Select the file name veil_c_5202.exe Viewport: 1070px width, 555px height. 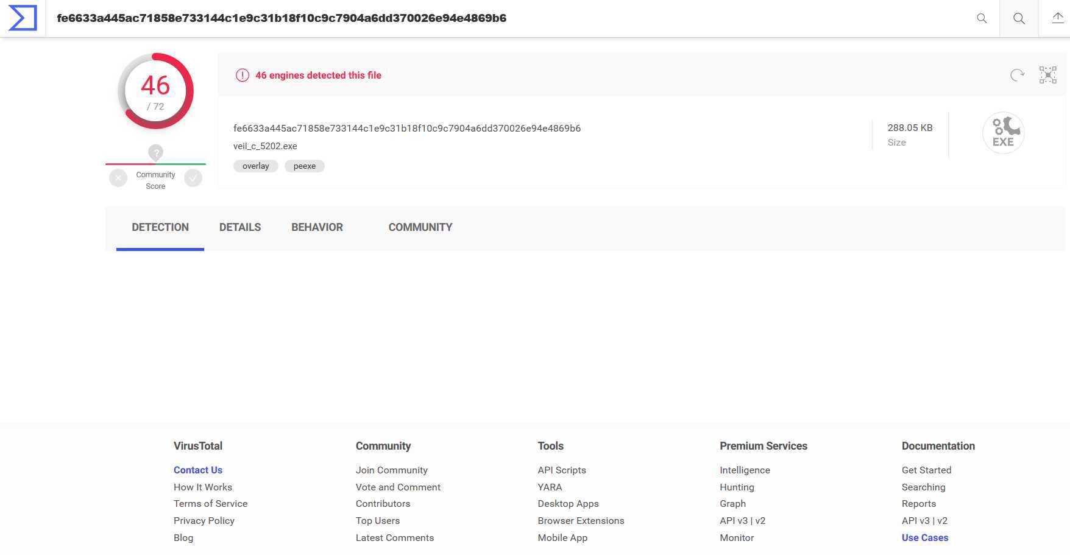coord(265,146)
